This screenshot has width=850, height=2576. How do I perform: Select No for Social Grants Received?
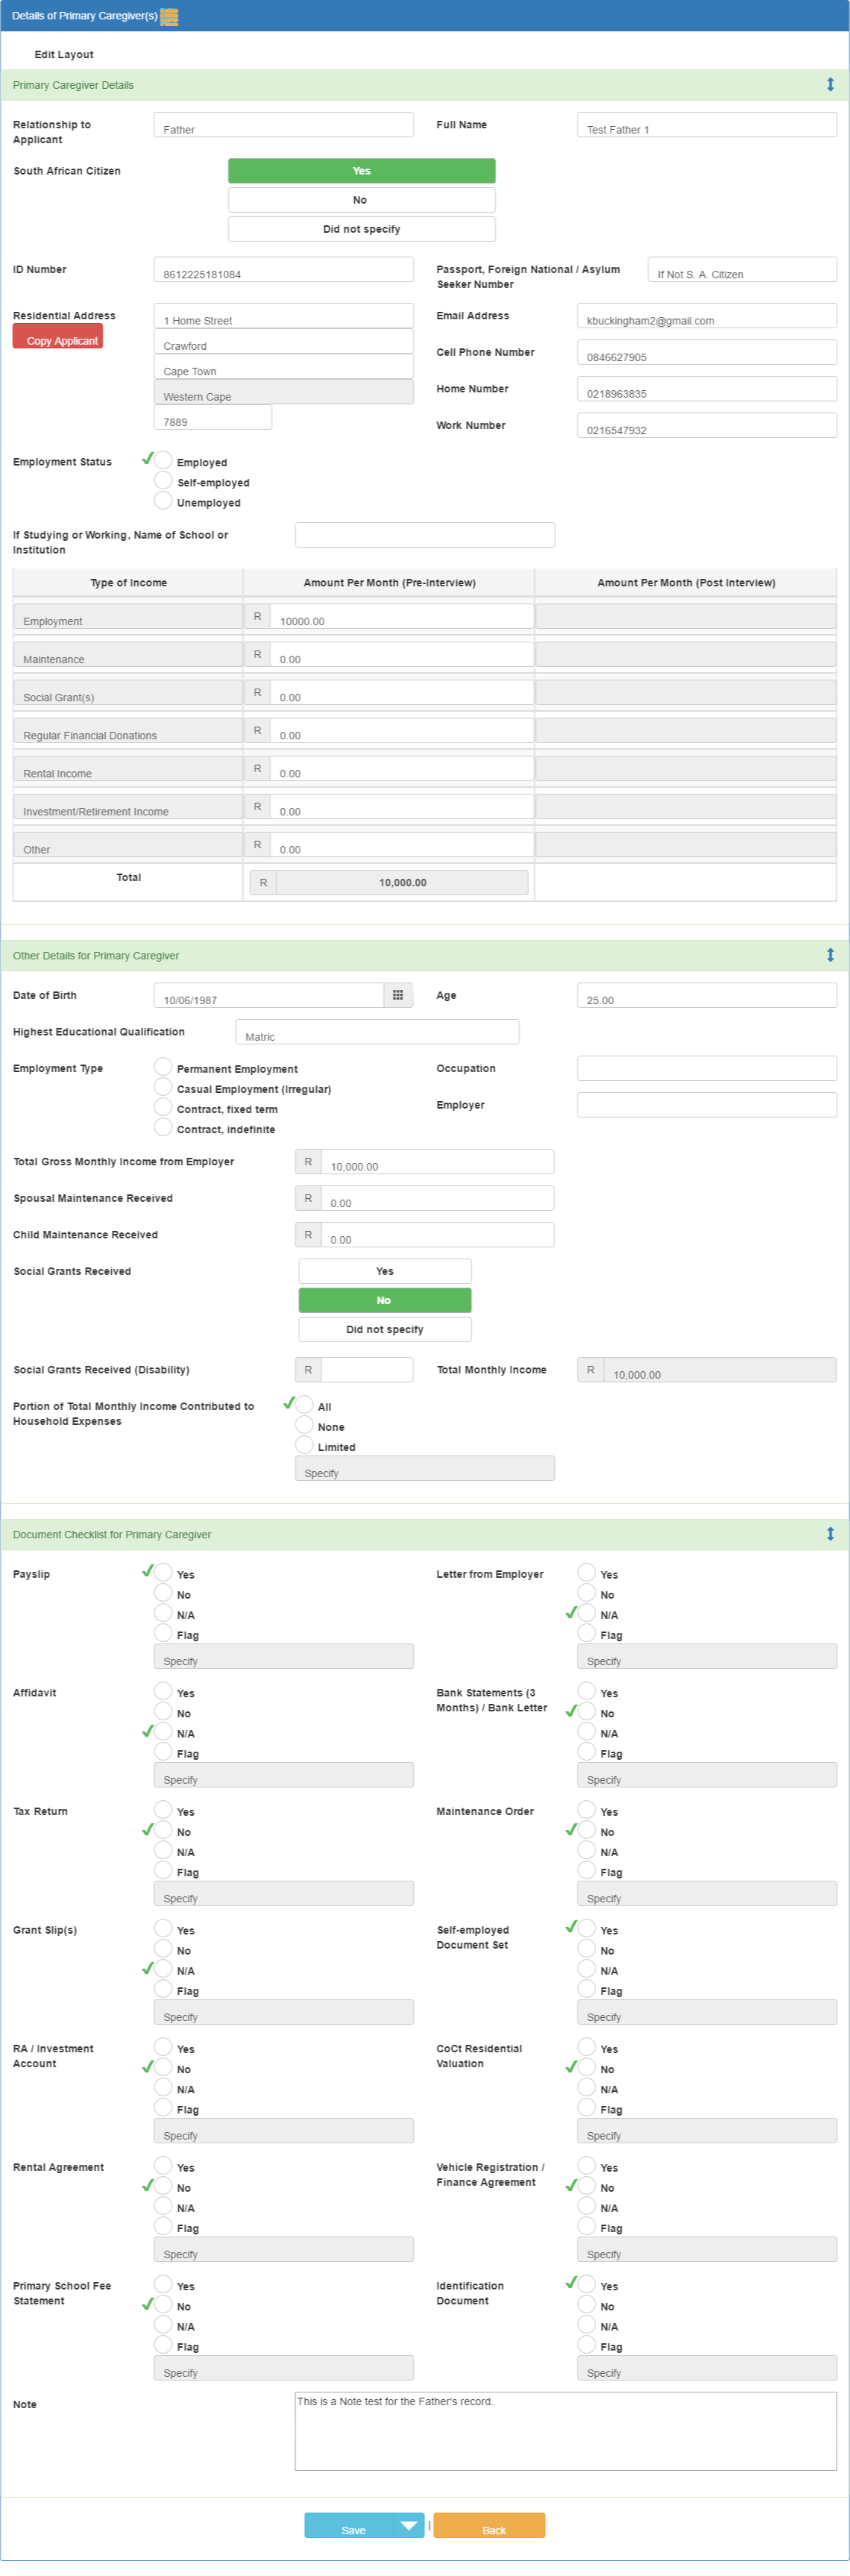385,1300
